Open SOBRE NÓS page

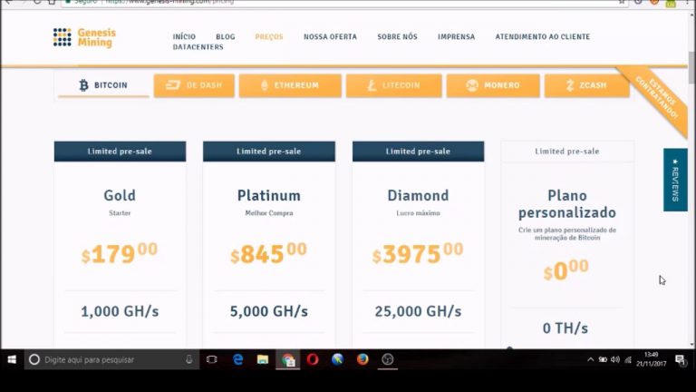397,37
